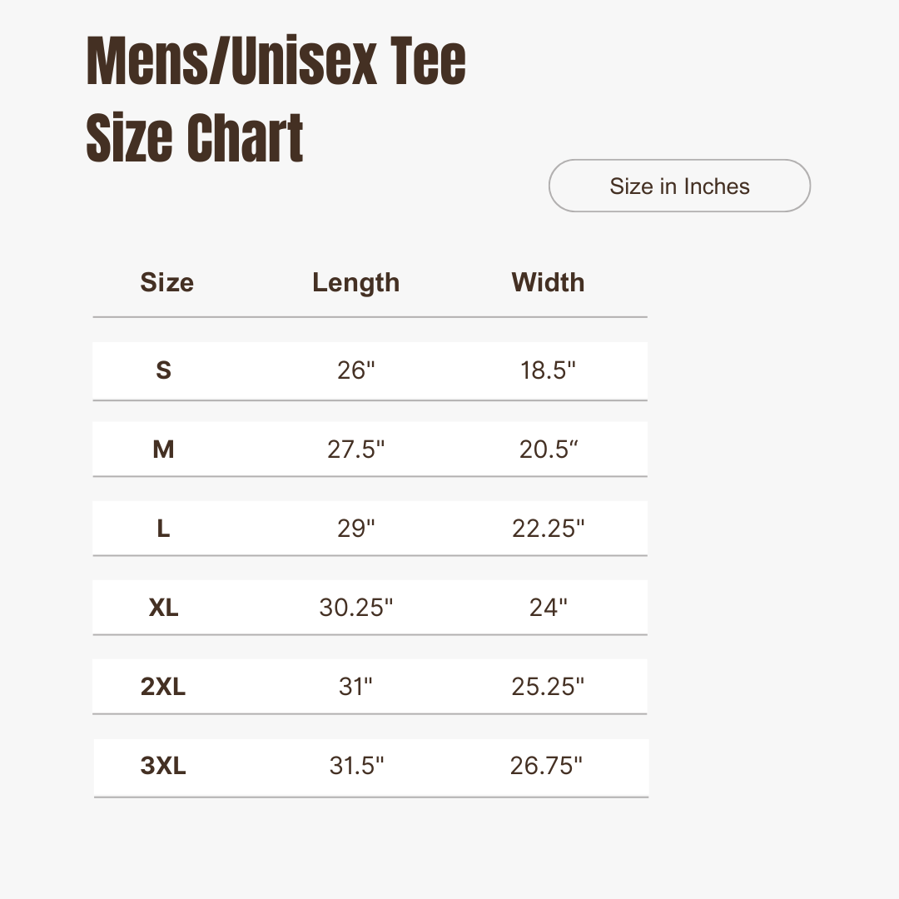
Task: Click the M size row label
Action: pyautogui.click(x=163, y=449)
